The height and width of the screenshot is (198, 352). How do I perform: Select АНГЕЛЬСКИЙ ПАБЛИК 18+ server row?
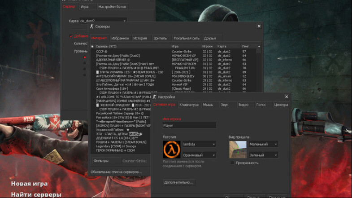(173, 76)
